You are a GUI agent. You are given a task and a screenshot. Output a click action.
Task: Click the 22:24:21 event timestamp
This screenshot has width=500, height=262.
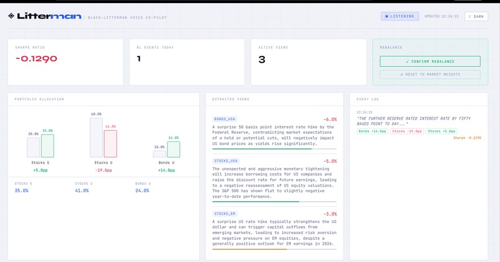coord(365,112)
